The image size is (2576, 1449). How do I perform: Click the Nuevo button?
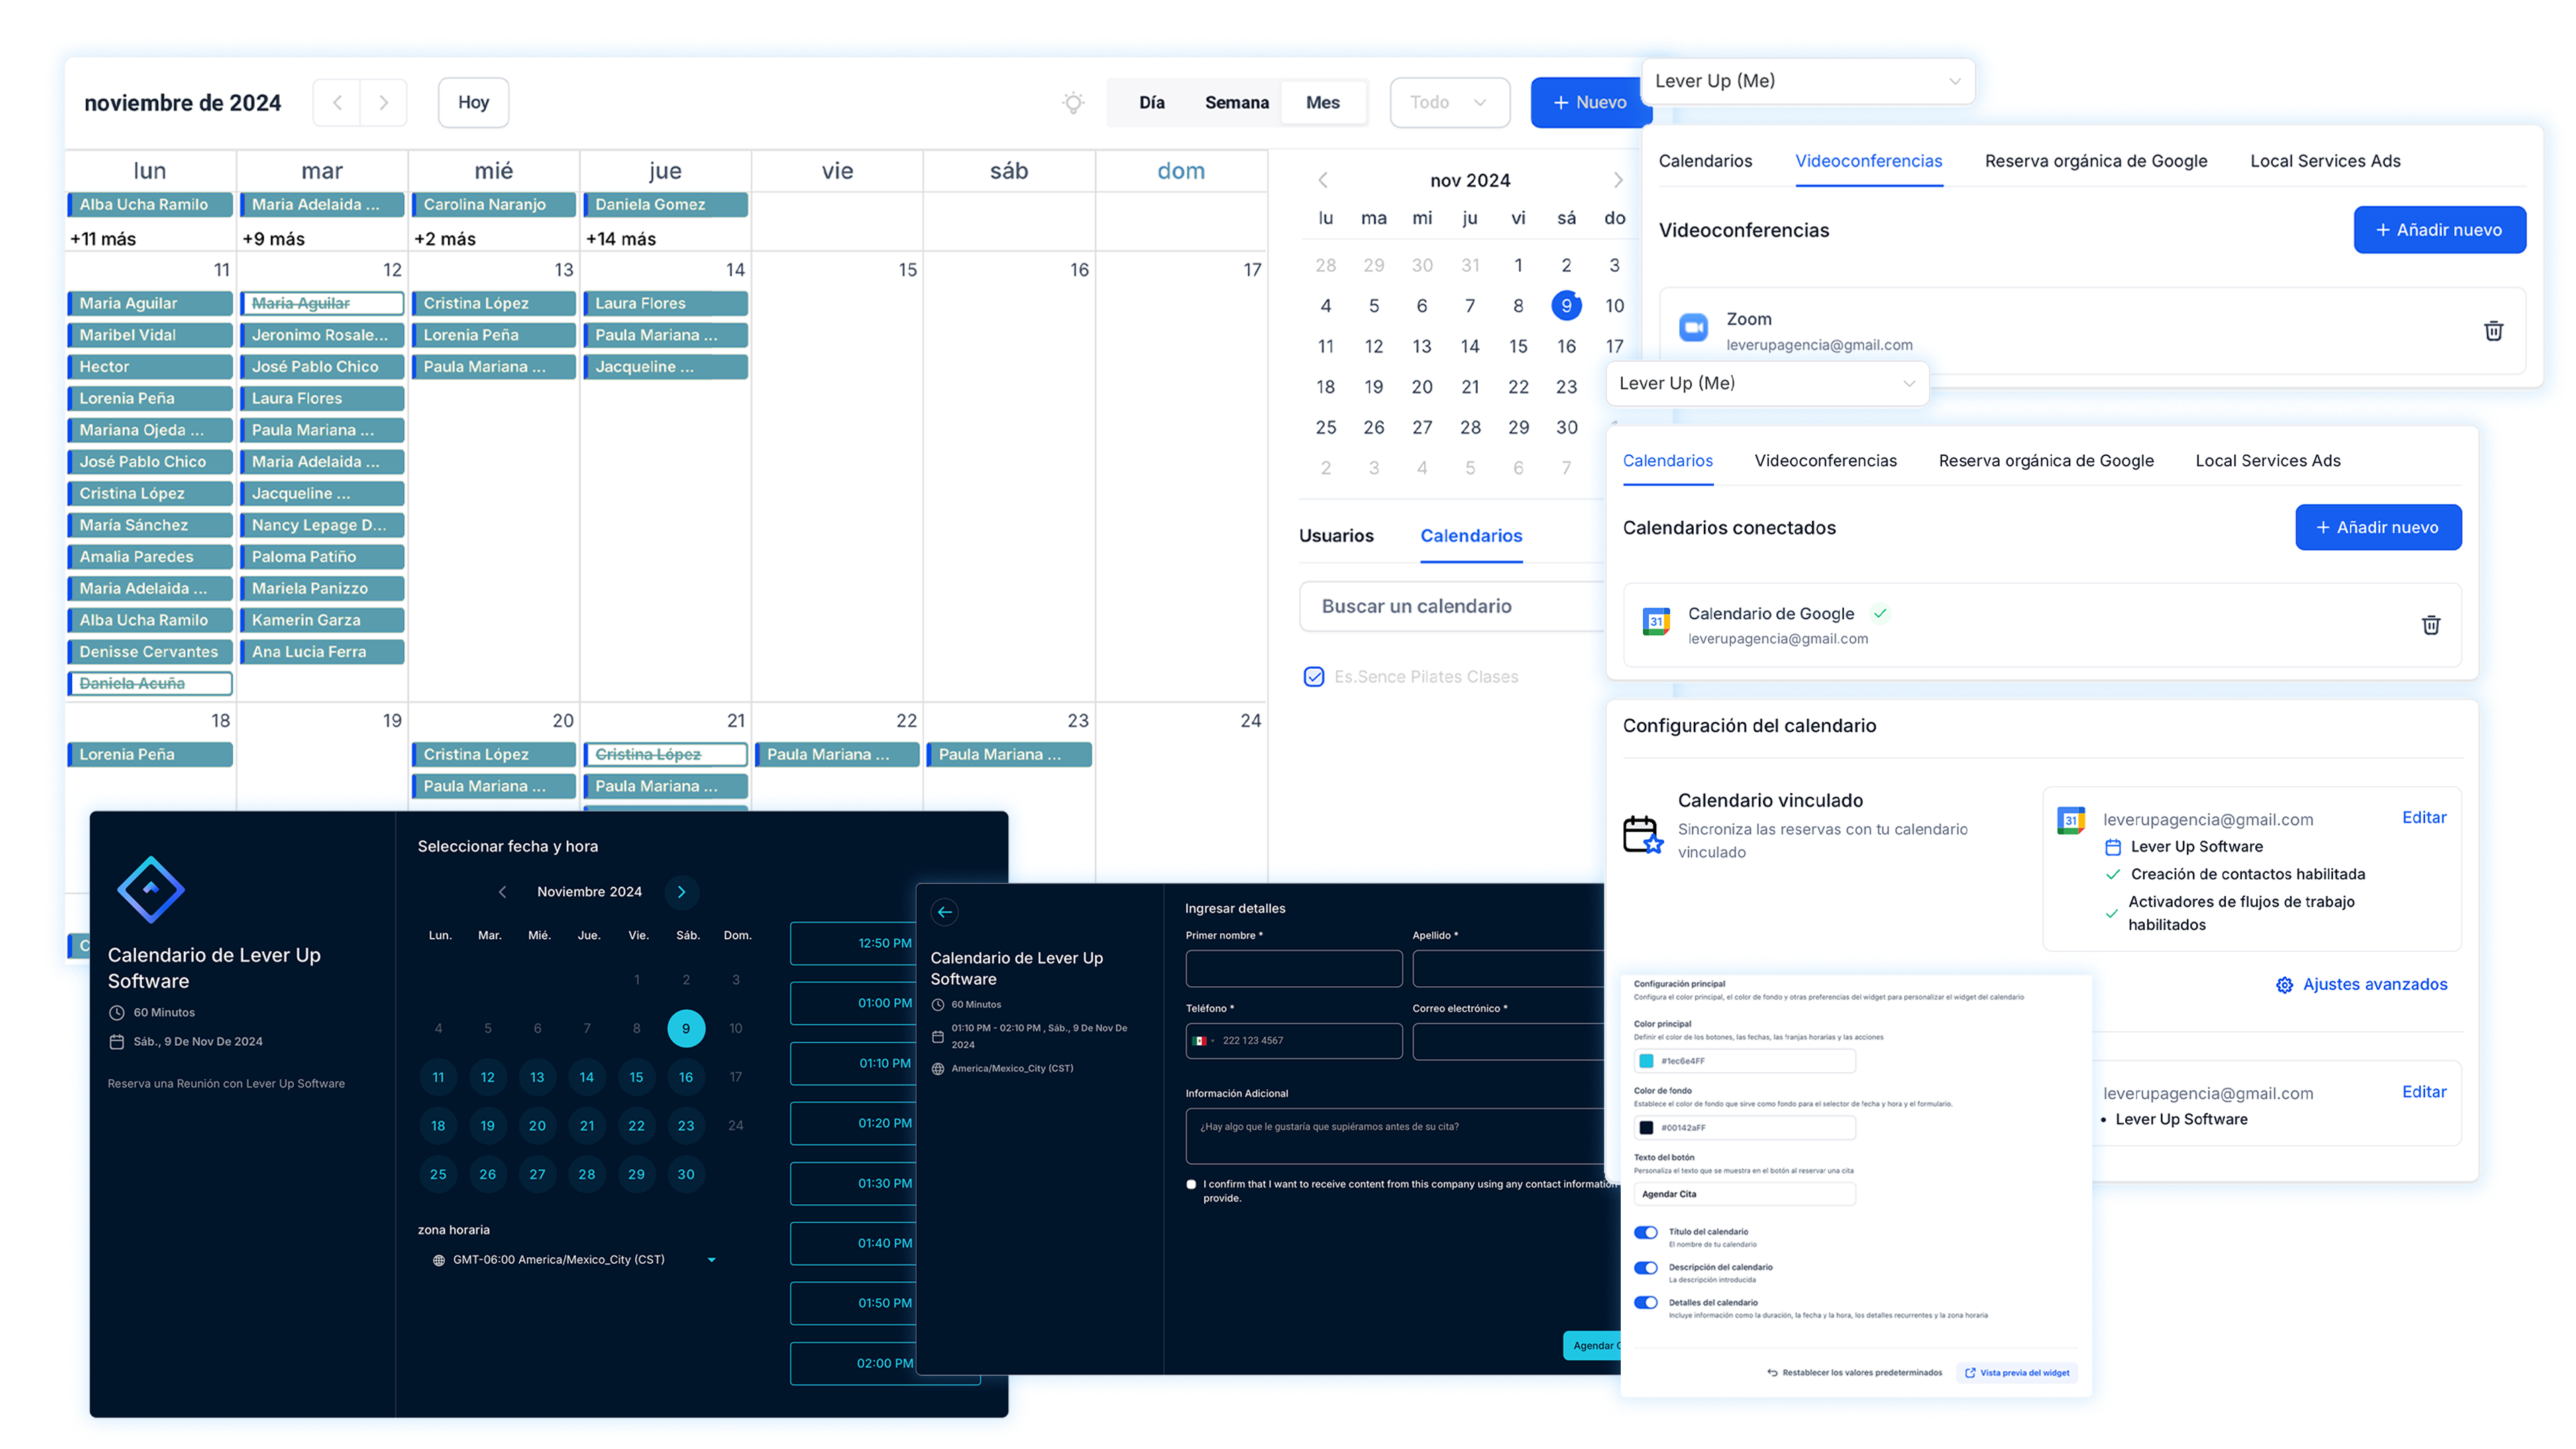(x=1589, y=103)
